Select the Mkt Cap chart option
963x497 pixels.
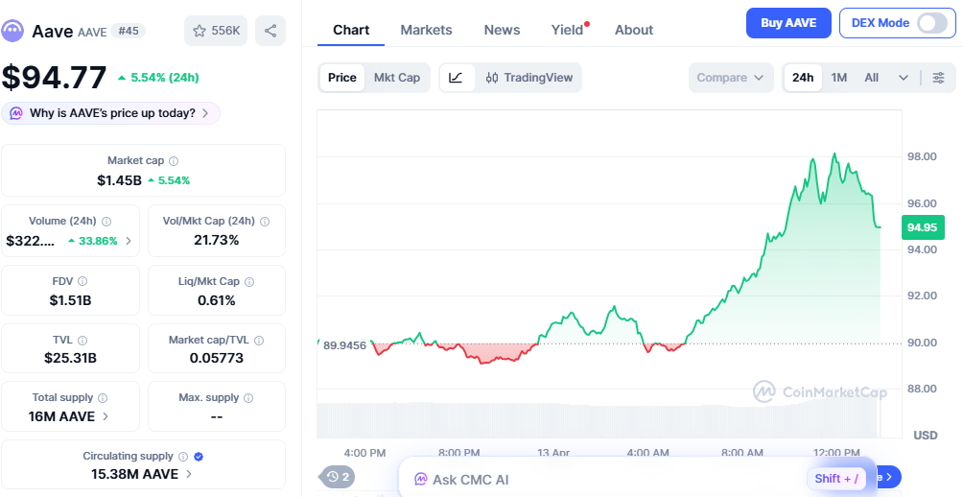pyautogui.click(x=397, y=78)
